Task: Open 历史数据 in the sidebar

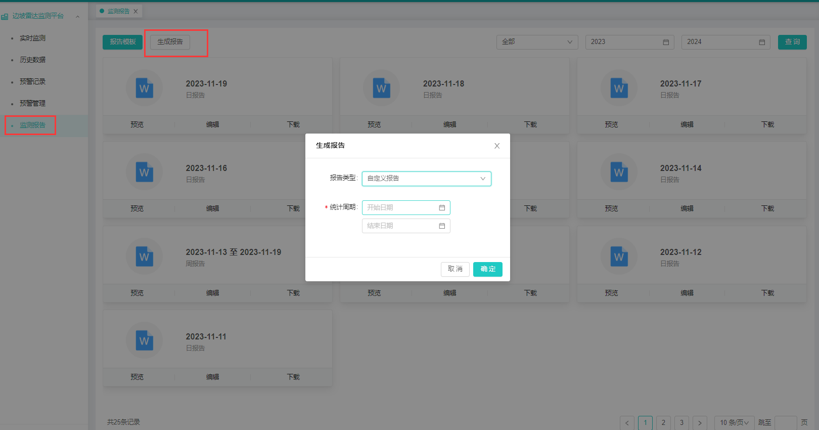Action: point(33,60)
